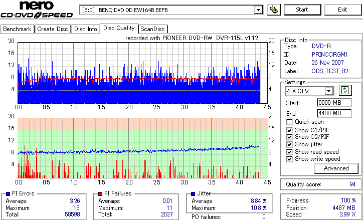
Task: Click the Exit button
Action: [x=342, y=10]
